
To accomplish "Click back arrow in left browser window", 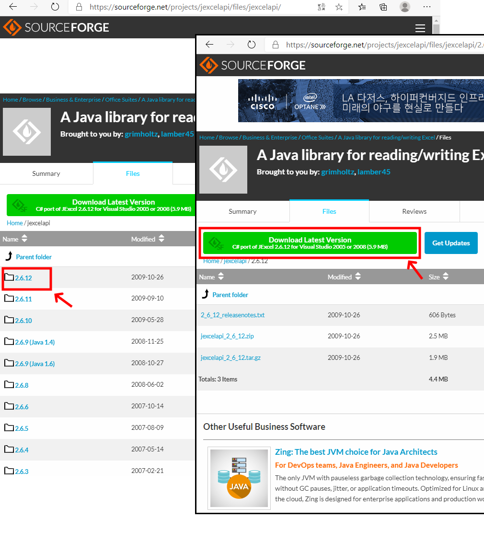I will coord(13,7).
